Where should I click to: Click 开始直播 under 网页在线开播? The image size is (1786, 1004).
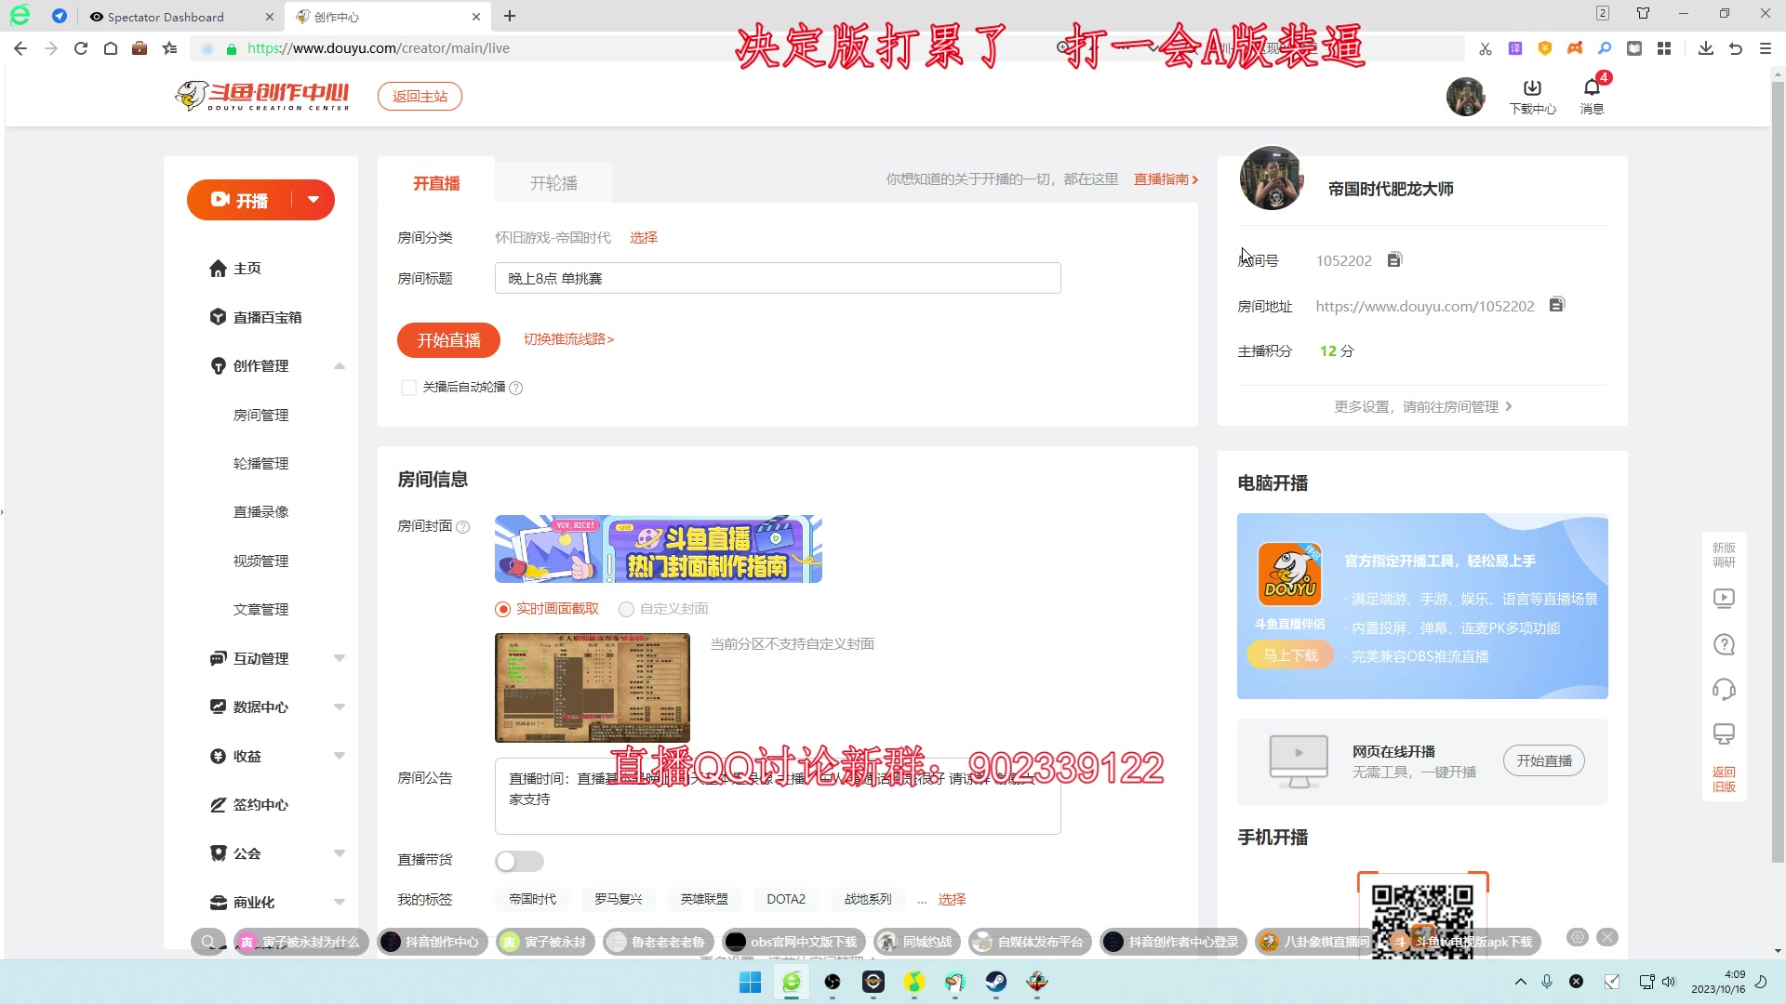[1544, 760]
